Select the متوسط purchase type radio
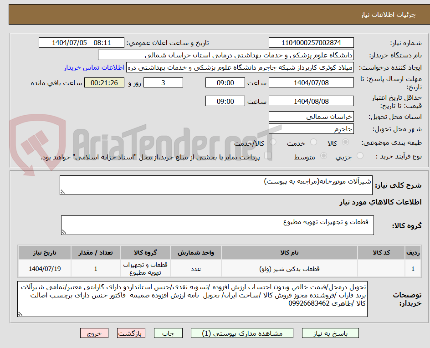Screen dimensions: 430x348 point(323,156)
